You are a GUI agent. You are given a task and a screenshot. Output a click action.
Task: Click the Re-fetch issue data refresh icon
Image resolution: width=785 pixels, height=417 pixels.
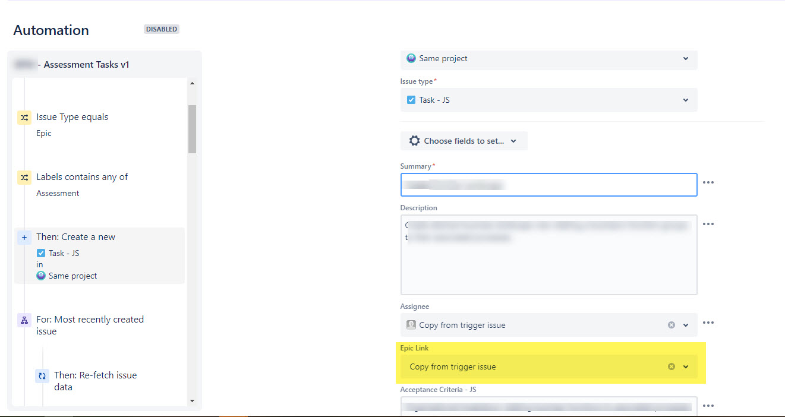coord(42,376)
